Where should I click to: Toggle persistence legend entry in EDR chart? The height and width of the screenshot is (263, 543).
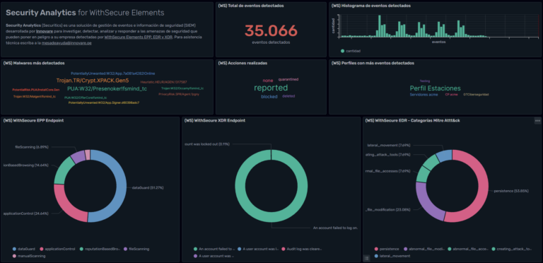(x=387, y=248)
